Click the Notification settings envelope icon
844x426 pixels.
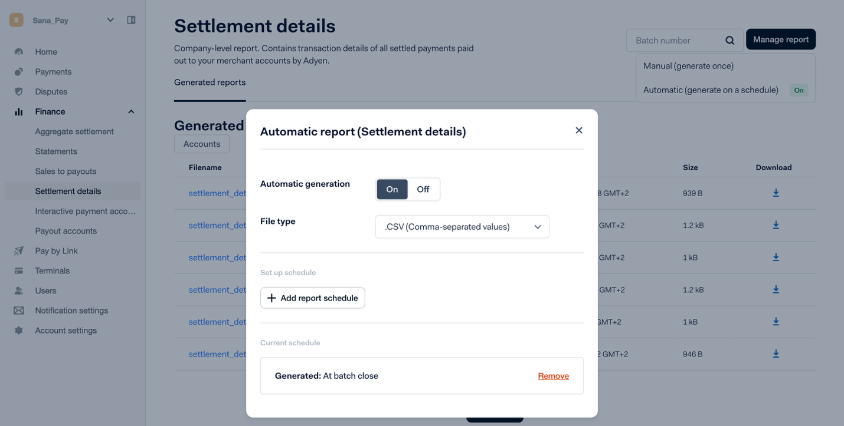(19, 311)
